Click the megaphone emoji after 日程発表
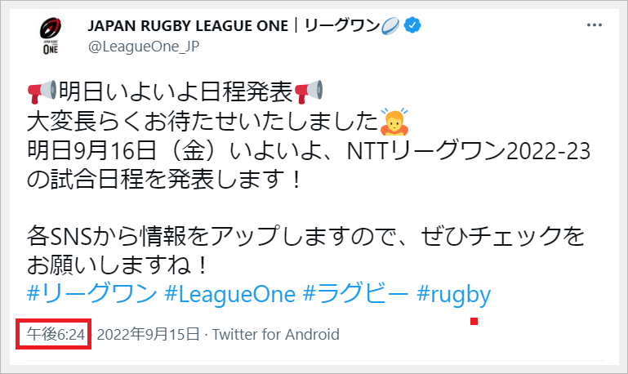The width and height of the screenshot is (628, 374). pyautogui.click(x=310, y=91)
